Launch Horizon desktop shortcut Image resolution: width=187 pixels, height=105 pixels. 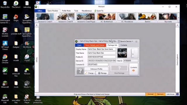pyautogui.click(x=27, y=71)
